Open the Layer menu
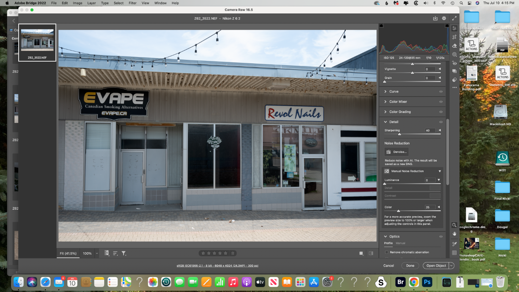 [92, 3]
